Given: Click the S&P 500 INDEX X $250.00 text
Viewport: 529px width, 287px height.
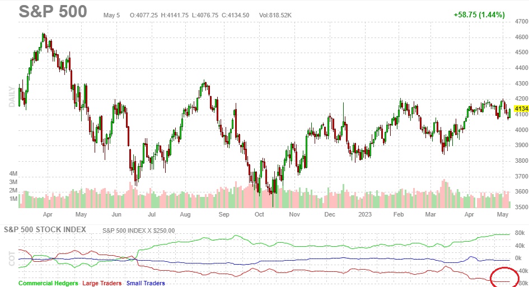Looking at the screenshot, I should click(x=139, y=230).
